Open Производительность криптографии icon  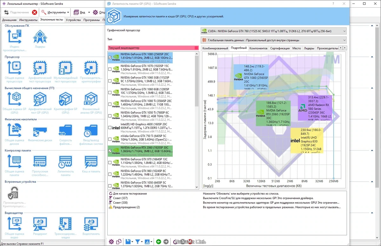(91, 72)
